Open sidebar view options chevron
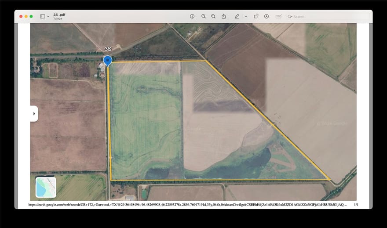The width and height of the screenshot is (387, 228). [x=48, y=17]
